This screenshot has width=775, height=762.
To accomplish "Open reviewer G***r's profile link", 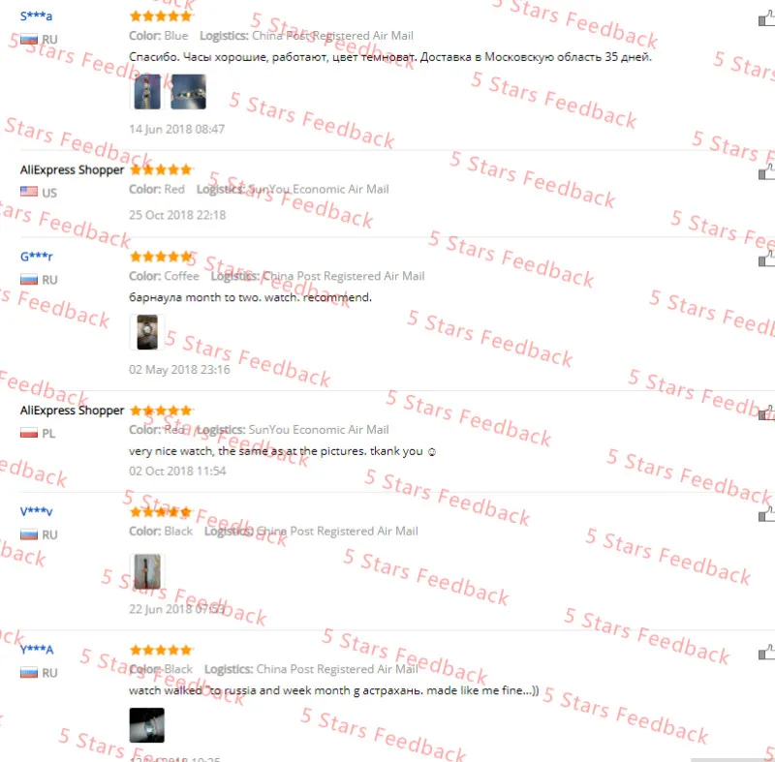I will [36, 257].
